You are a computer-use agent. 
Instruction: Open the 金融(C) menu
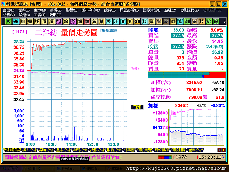[x=170, y=10]
